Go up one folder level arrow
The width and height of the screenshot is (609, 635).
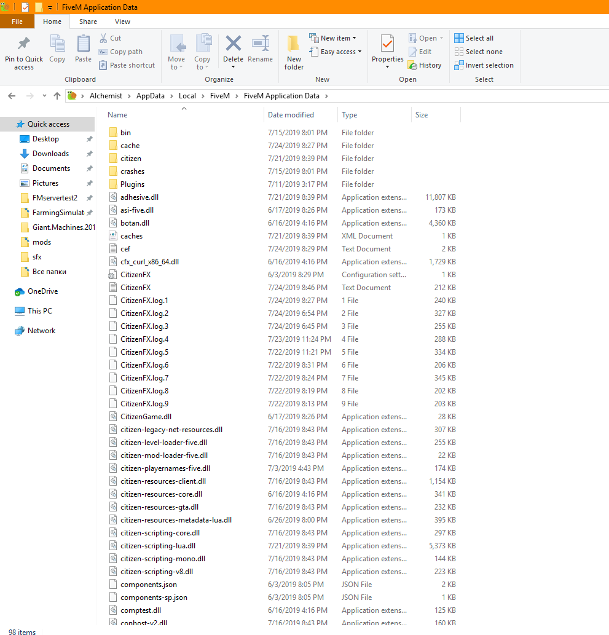57,96
